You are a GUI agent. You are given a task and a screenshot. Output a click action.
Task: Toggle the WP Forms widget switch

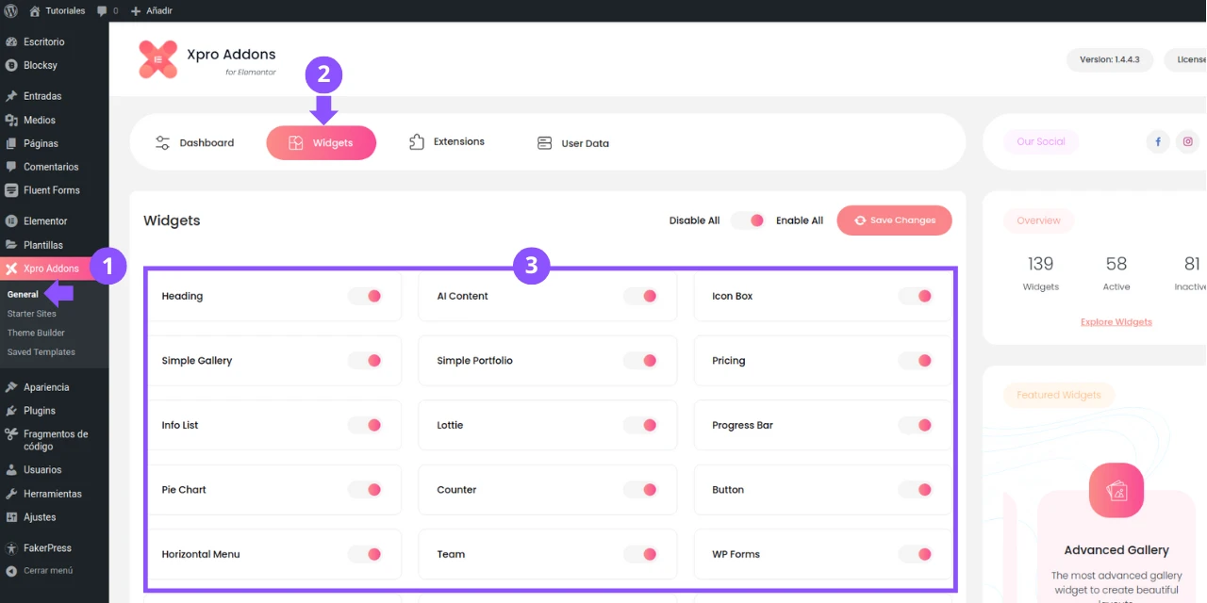(x=916, y=554)
